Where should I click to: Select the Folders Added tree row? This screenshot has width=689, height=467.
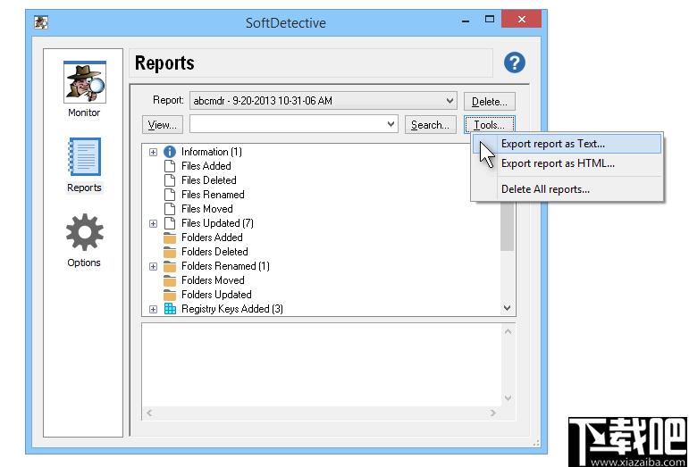(212, 238)
